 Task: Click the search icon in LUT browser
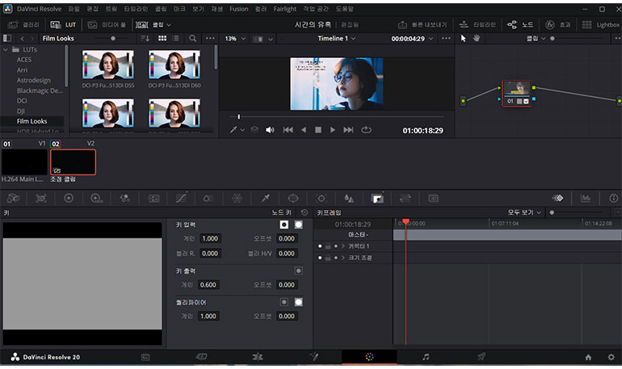point(192,38)
